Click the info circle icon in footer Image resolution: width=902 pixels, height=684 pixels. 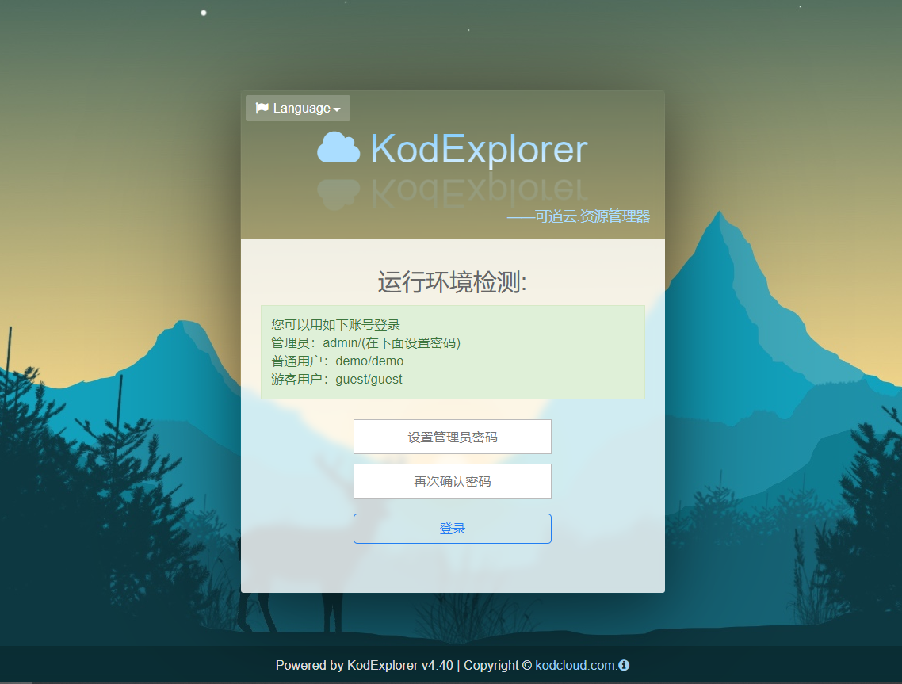[624, 665]
